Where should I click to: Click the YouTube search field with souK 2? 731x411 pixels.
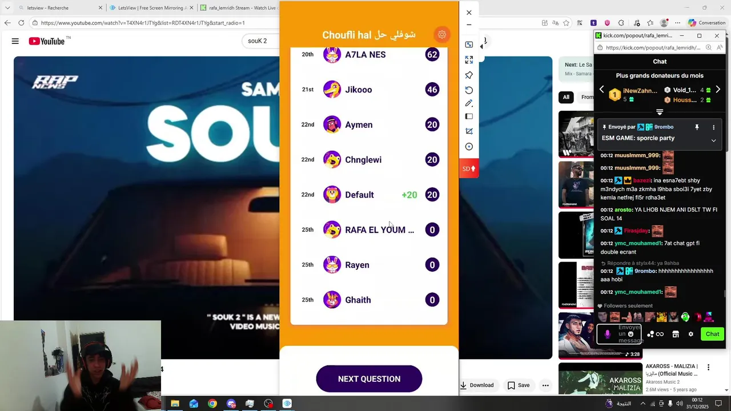pyautogui.click(x=262, y=41)
